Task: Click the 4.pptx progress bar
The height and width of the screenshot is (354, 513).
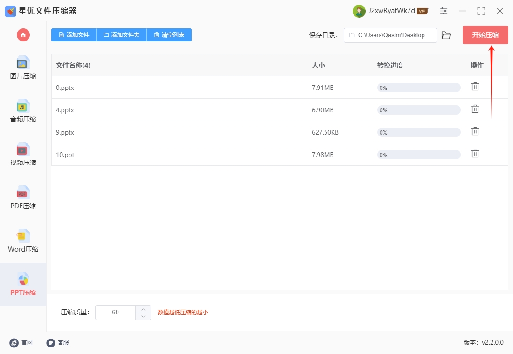Action: pos(419,110)
